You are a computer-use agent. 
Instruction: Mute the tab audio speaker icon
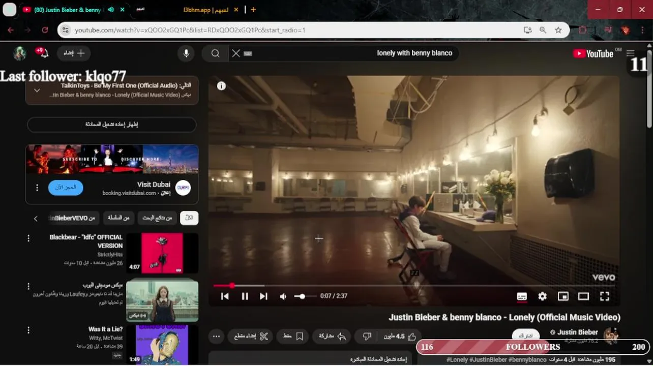point(111,10)
